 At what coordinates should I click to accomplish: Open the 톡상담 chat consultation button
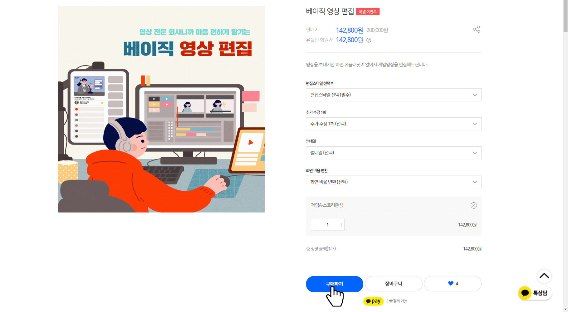point(535,293)
